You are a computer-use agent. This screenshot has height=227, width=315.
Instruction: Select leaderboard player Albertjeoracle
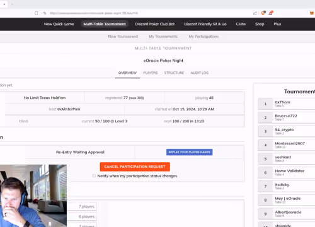click(287, 214)
